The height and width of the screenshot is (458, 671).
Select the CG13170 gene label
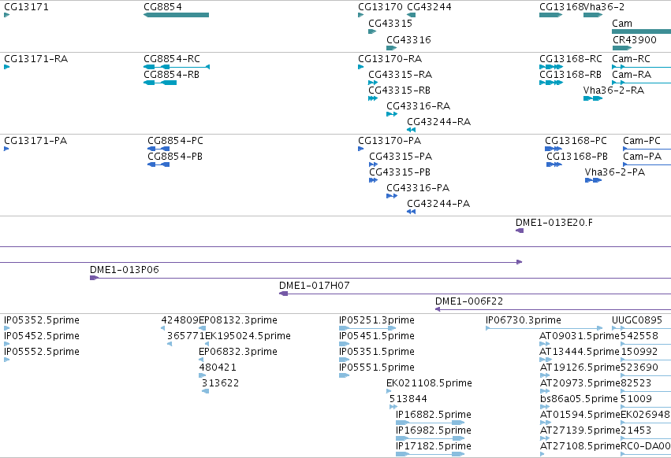[x=380, y=7]
